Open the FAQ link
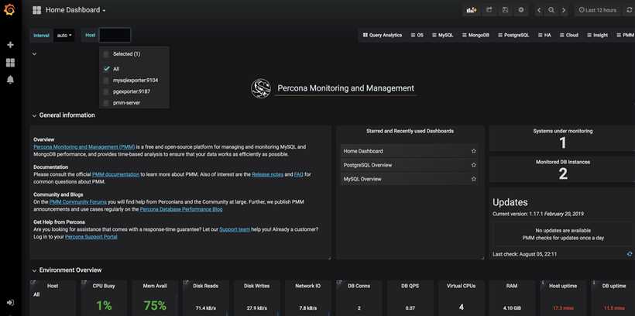The image size is (635, 316). click(x=298, y=174)
